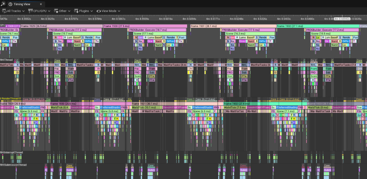Select the RHISubmissionThread track label

click(13, 165)
